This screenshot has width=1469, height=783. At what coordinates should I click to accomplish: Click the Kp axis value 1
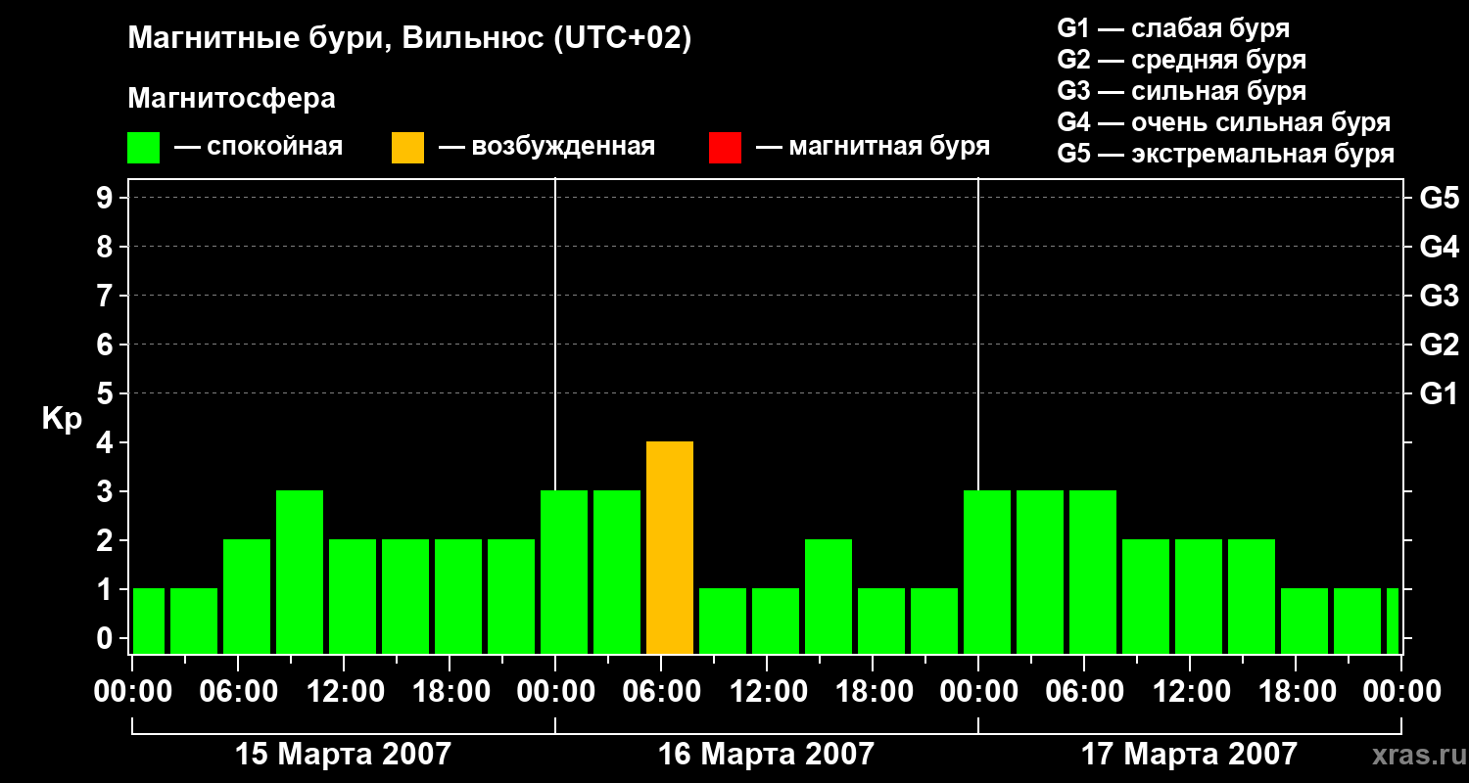pos(107,589)
